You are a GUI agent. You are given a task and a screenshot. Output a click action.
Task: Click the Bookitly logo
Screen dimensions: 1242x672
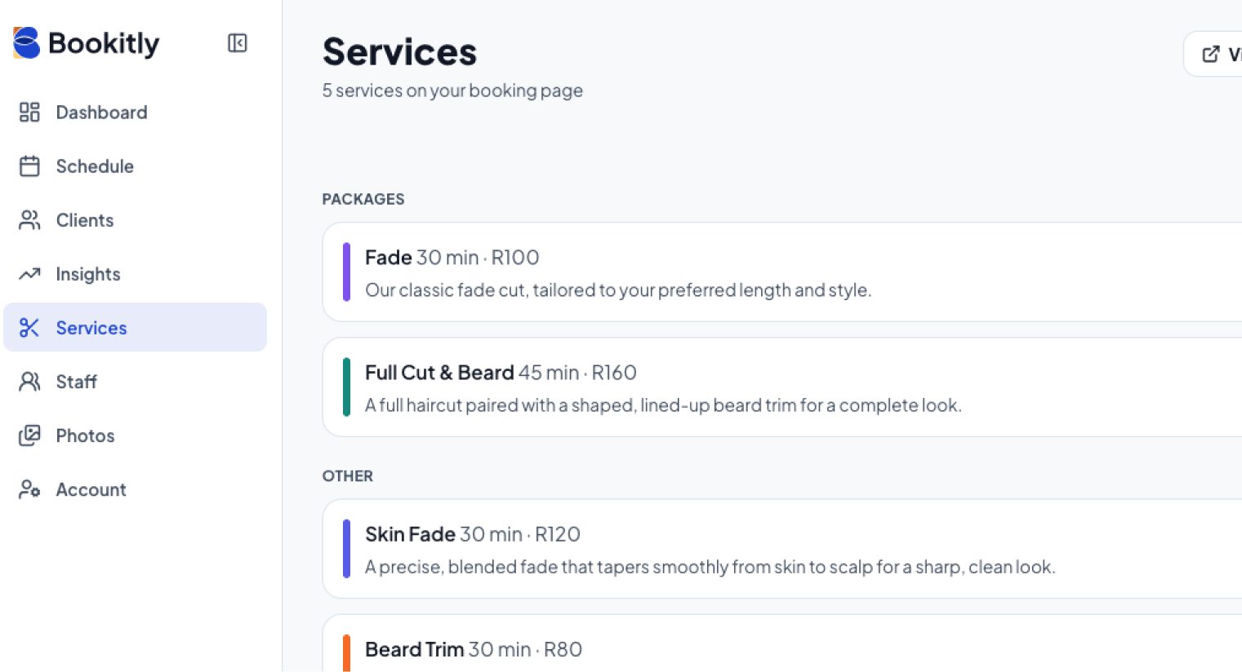pyautogui.click(x=87, y=43)
